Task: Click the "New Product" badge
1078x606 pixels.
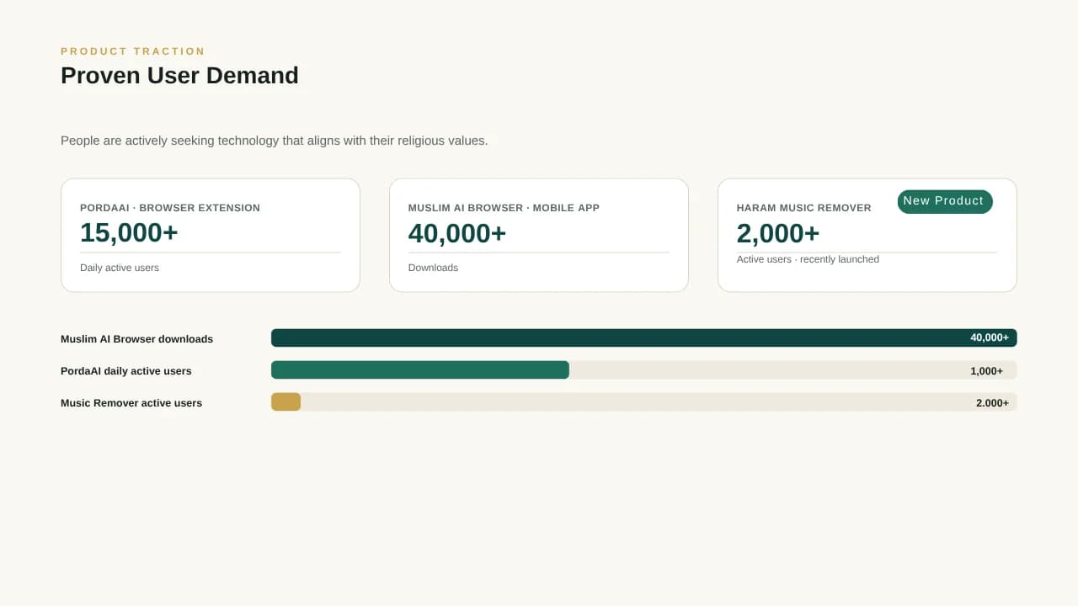Action: (x=945, y=201)
